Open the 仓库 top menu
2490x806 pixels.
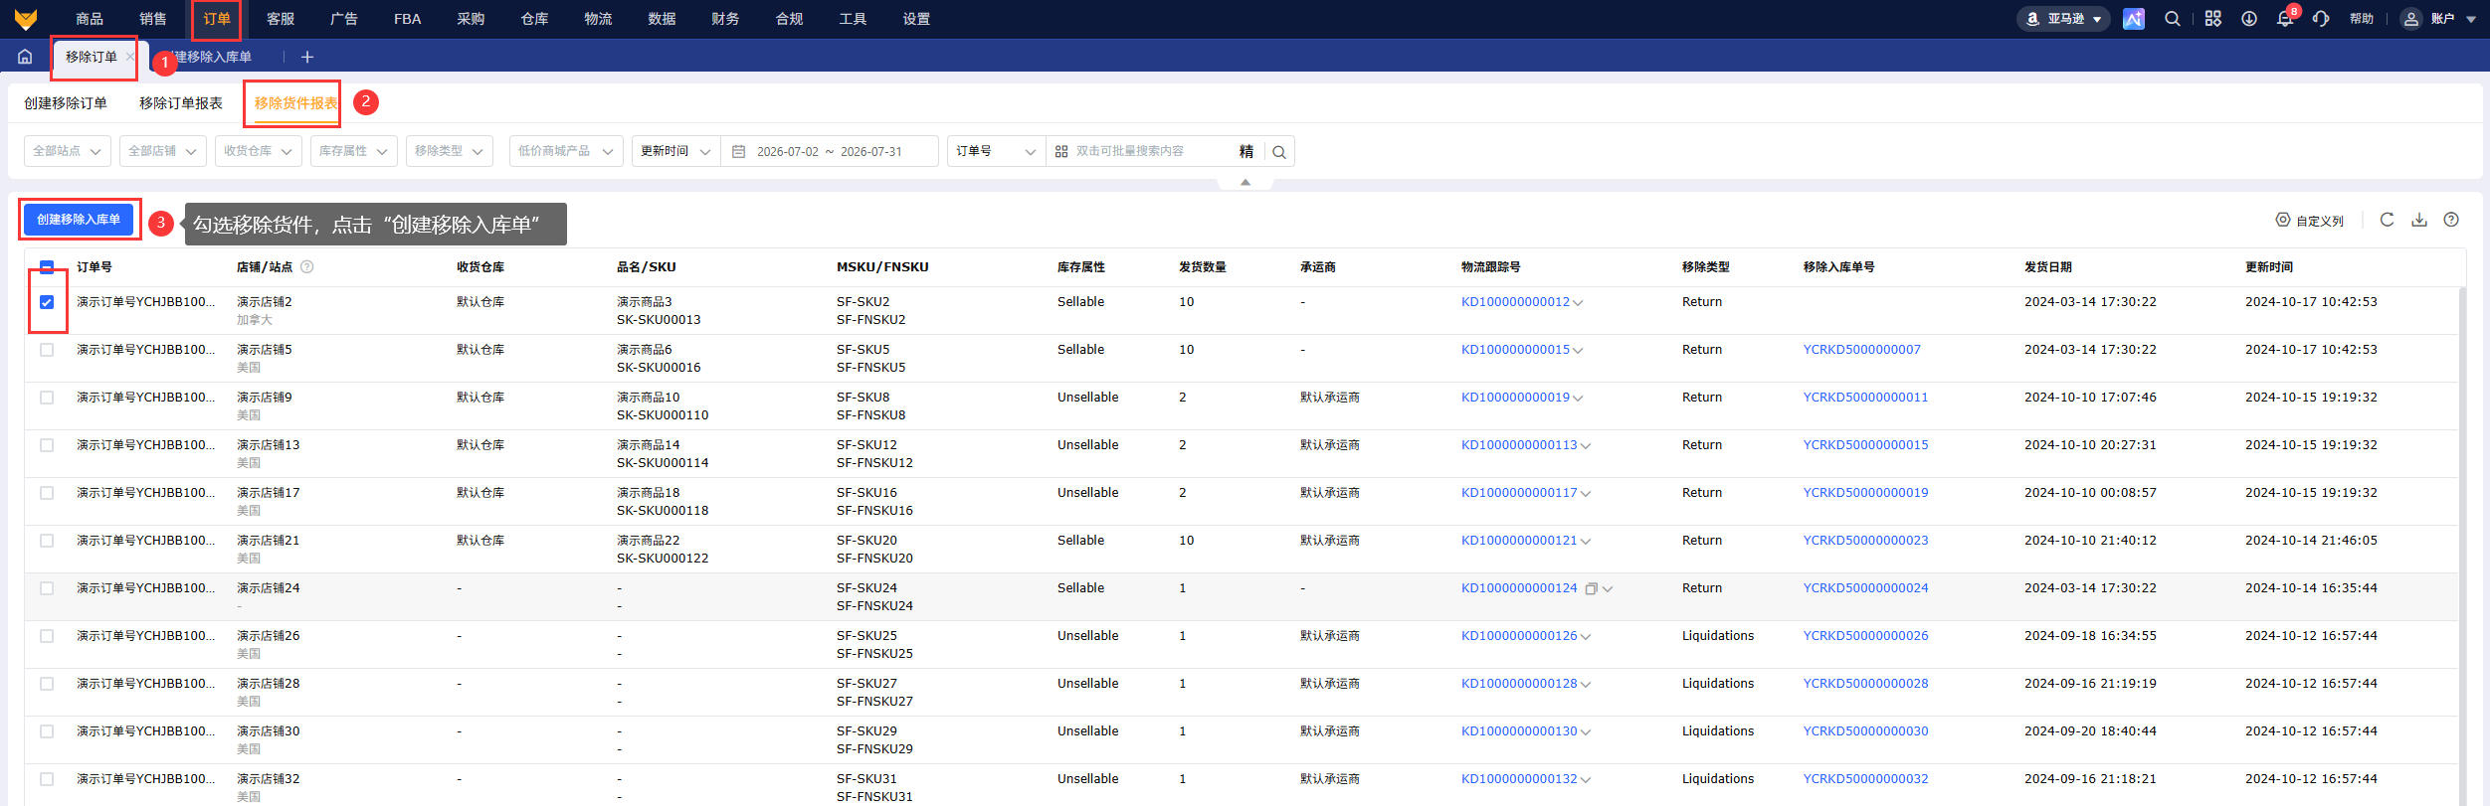pos(535,19)
